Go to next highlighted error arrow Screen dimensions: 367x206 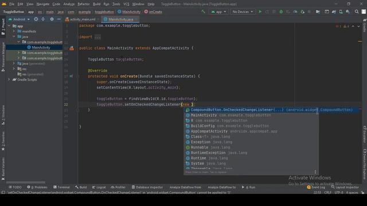[x=358, y=26]
